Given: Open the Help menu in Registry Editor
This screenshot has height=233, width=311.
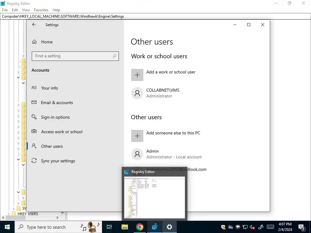Looking at the screenshot, I should [x=56, y=10].
